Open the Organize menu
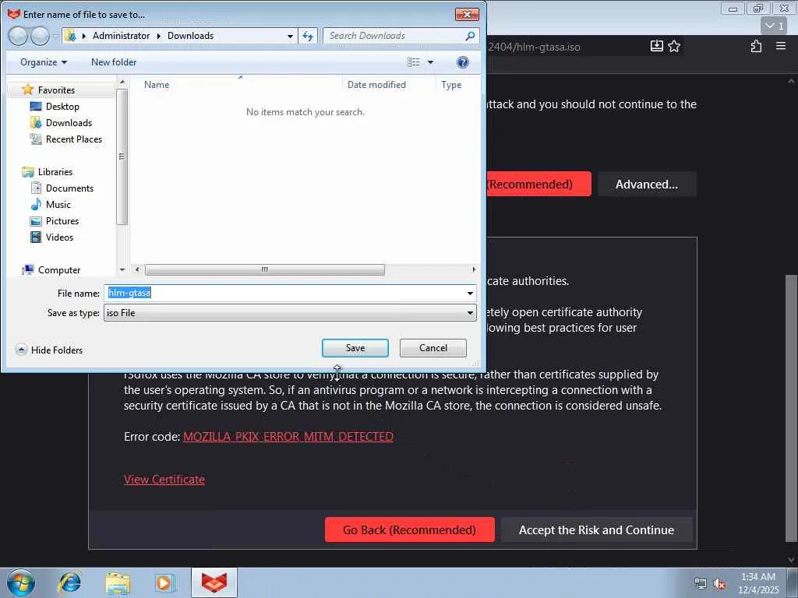This screenshot has height=598, width=798. click(x=44, y=62)
